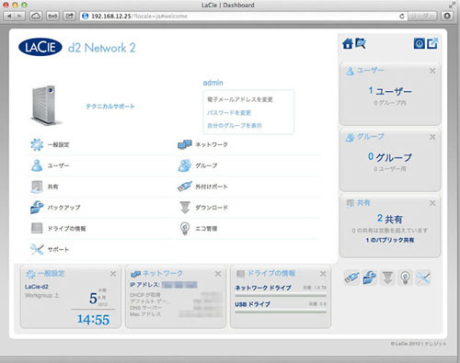Click the 14:55 clock in 一般設定 widget
Screen dimensions: 460x363
(93, 320)
